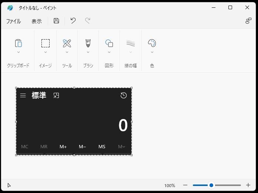Click the M− memory subtract button

[x=83, y=146]
